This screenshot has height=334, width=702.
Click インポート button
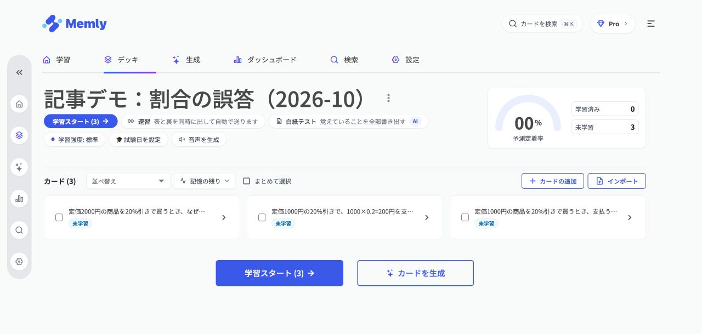[617, 181]
